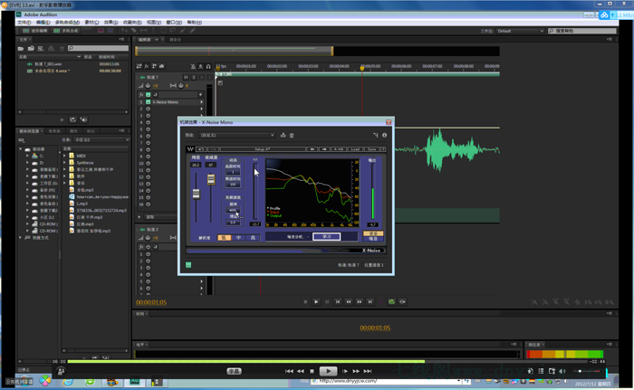634x390 pixels.
Task: Click the undo button in Waves toolbar
Action: pyautogui.click(x=200, y=149)
